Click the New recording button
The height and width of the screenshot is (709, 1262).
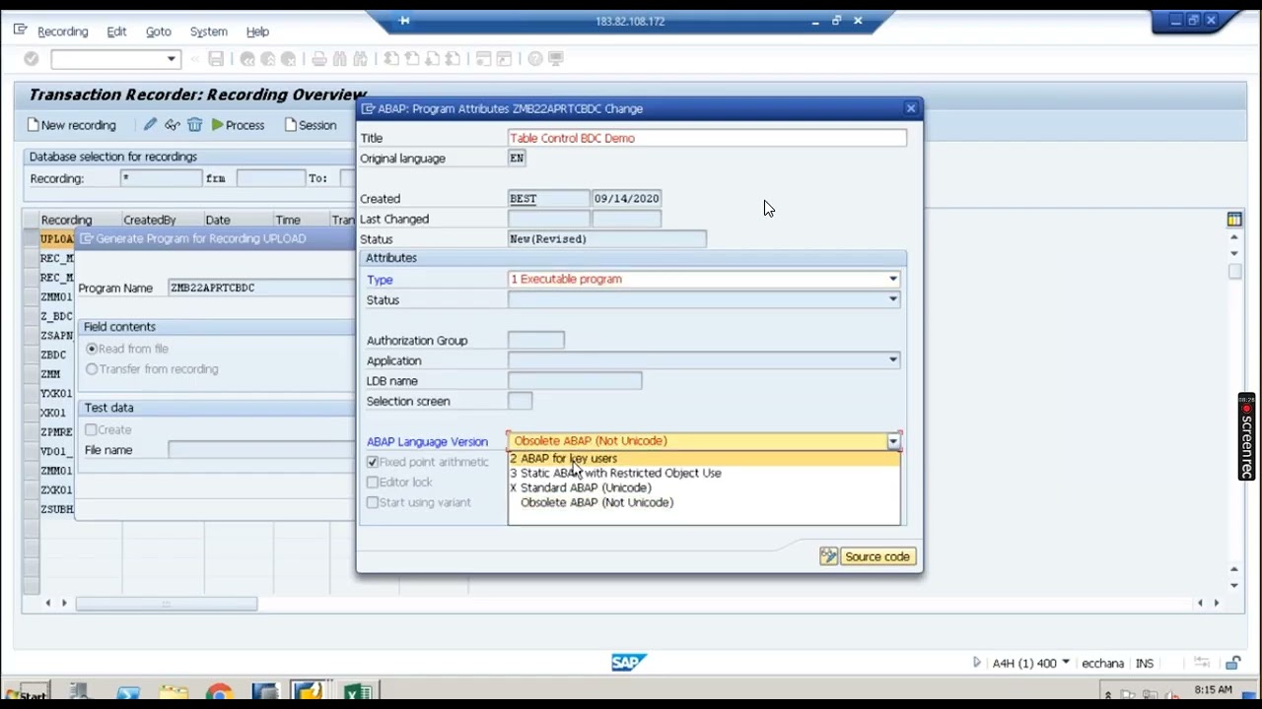pyautogui.click(x=72, y=125)
